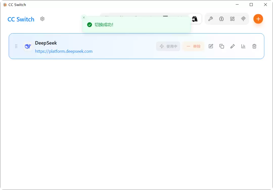Click the paperclip icon in toolbar
Screen dimensions: 273x190
tap(243, 19)
